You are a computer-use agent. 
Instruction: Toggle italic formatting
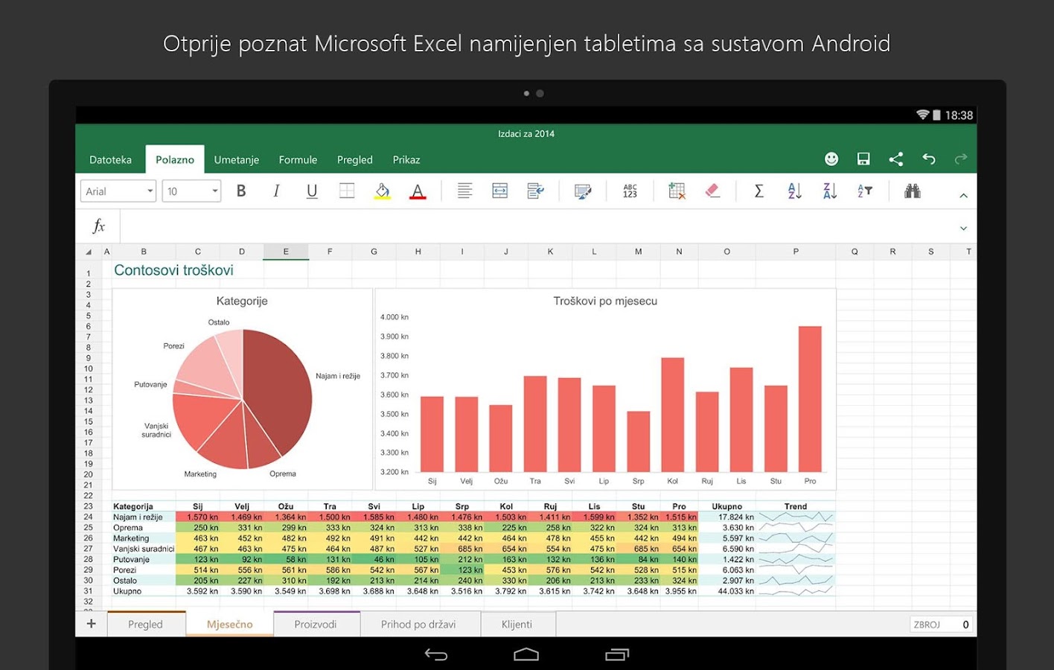click(x=275, y=191)
